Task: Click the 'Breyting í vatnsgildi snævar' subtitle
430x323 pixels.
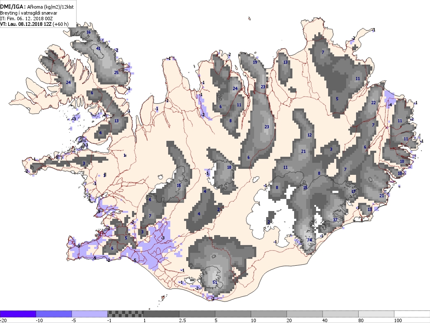Action: pos(28,13)
